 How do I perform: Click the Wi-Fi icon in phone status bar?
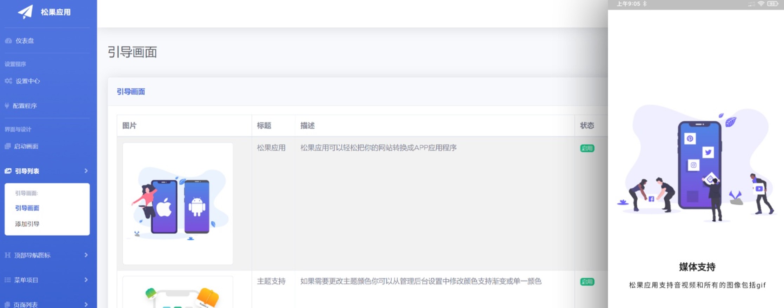tap(761, 4)
